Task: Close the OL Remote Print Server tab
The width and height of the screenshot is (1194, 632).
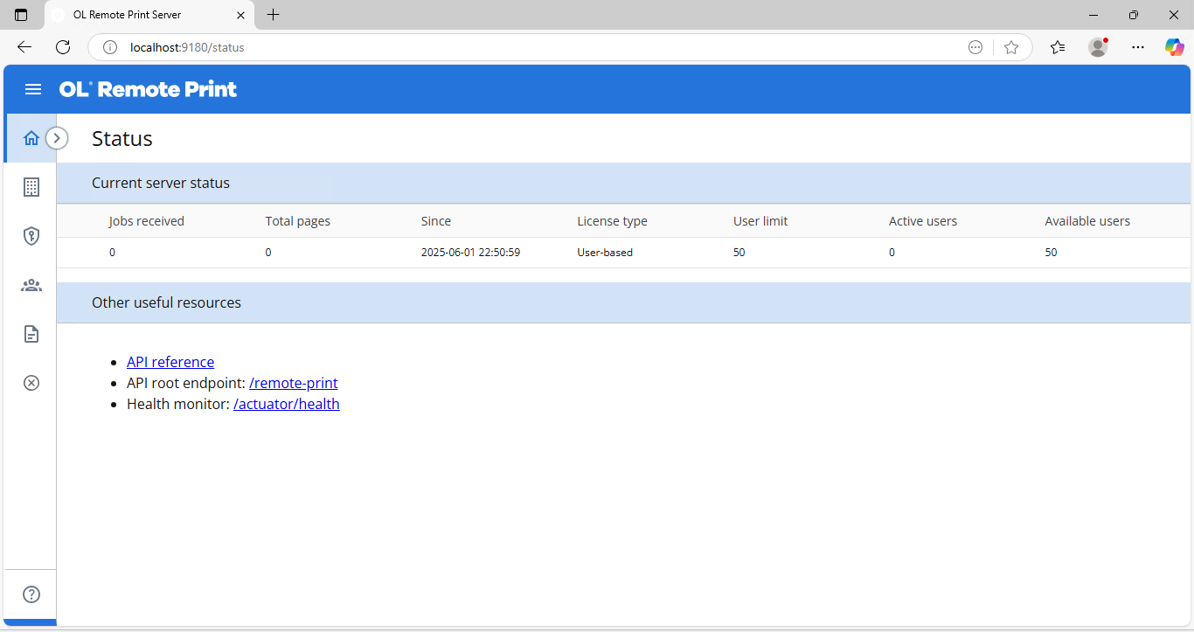Action: click(x=241, y=15)
